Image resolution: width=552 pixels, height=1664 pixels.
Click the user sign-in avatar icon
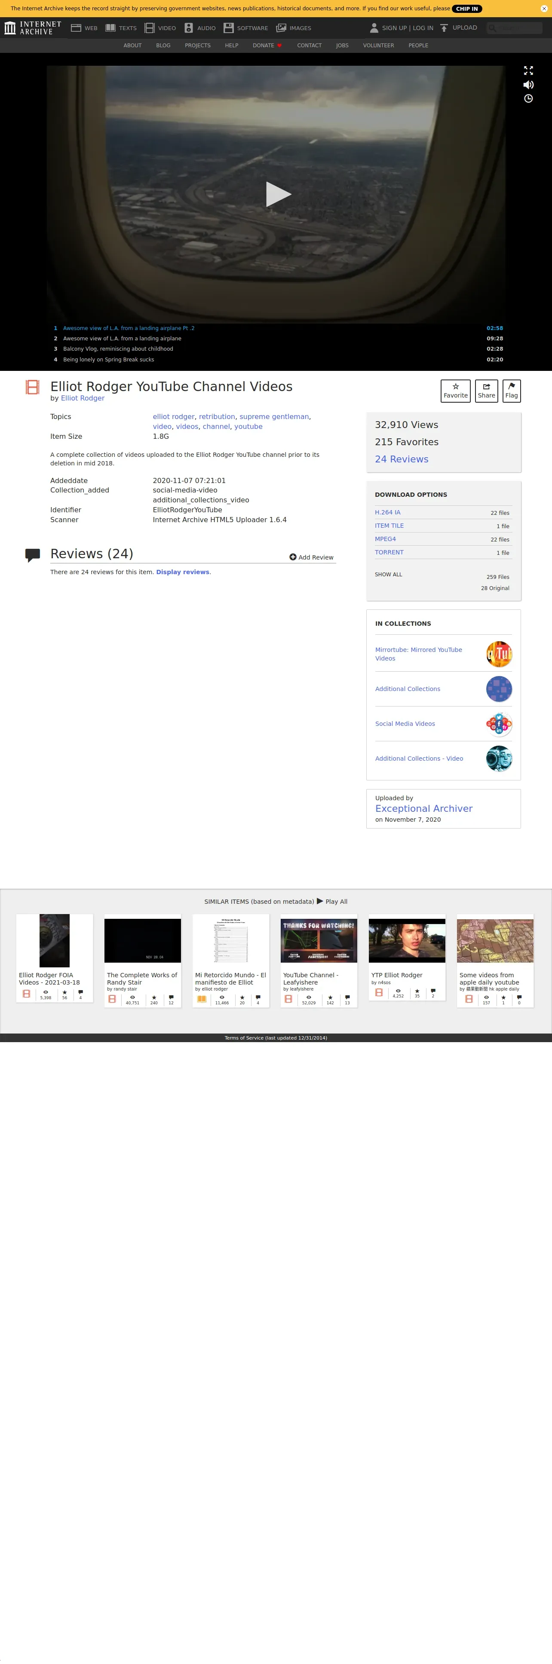pyautogui.click(x=374, y=28)
